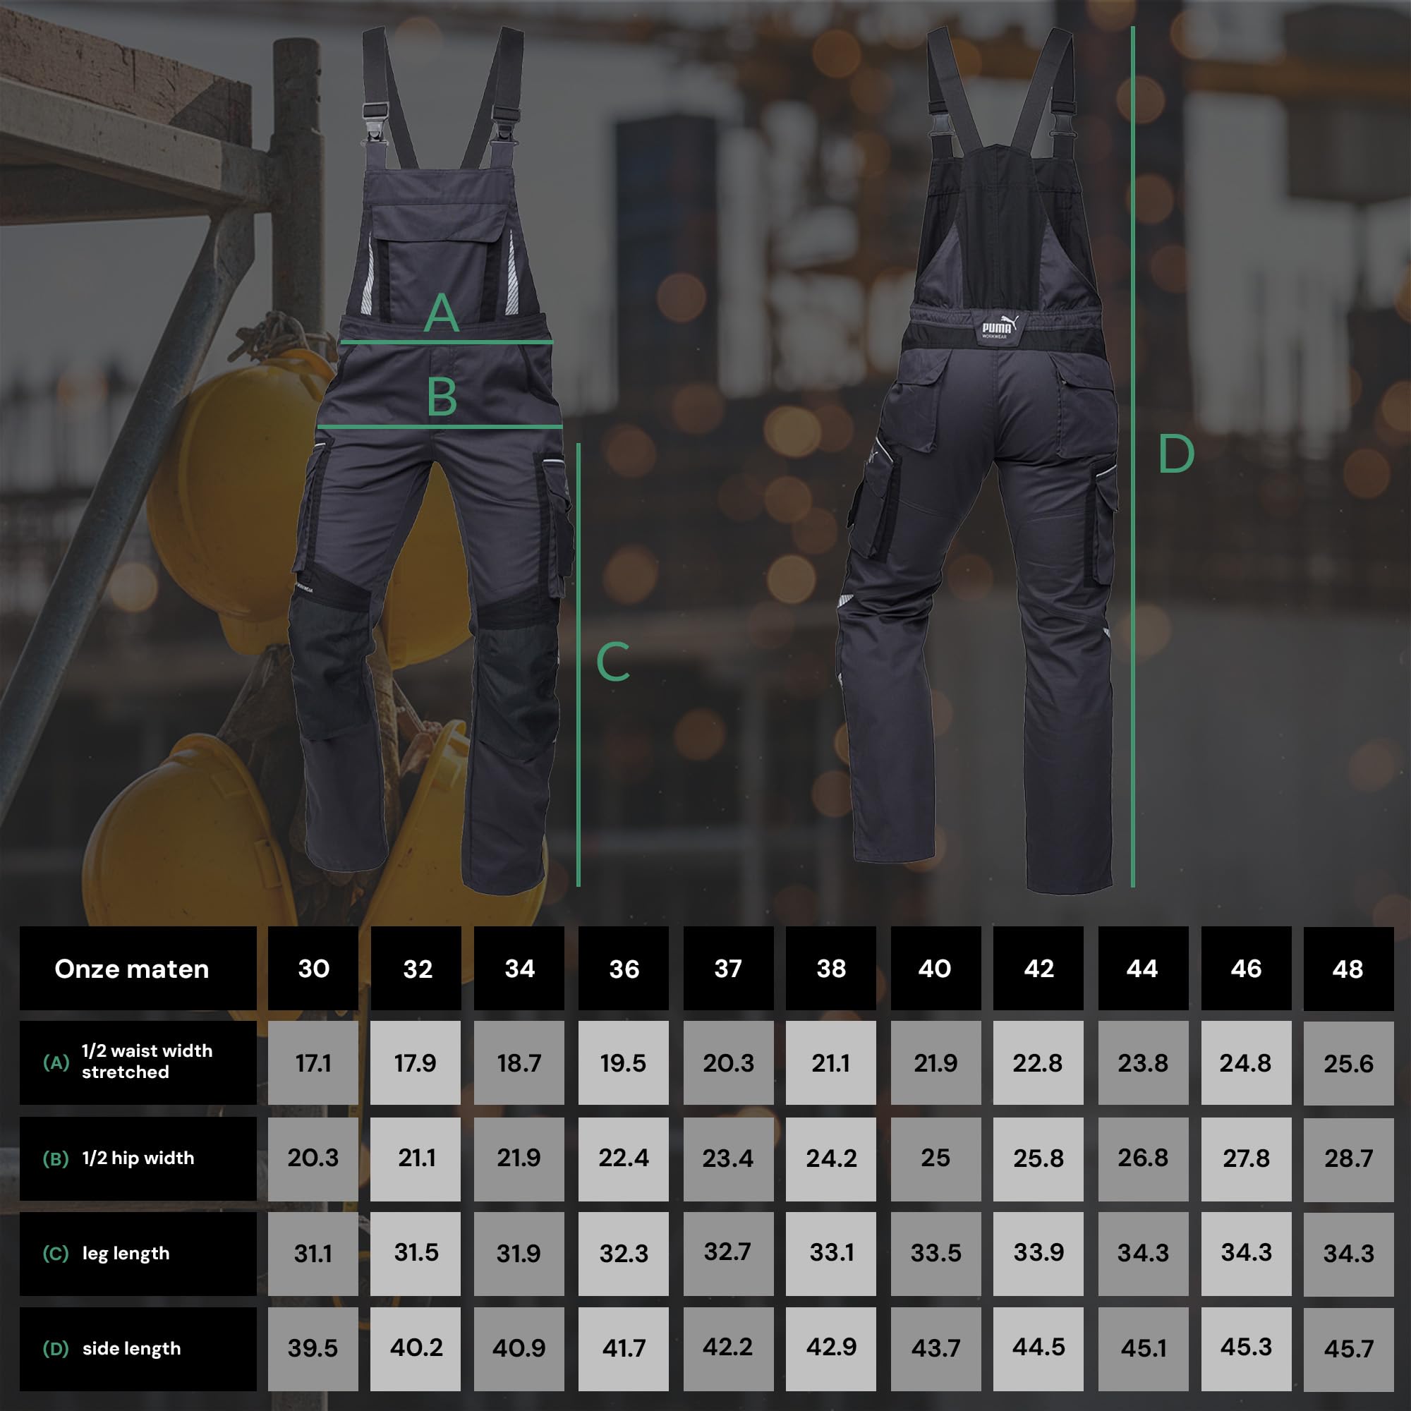The width and height of the screenshot is (1411, 1411).
Task: Click waist width value 24.8
Action: [x=1247, y=1062]
